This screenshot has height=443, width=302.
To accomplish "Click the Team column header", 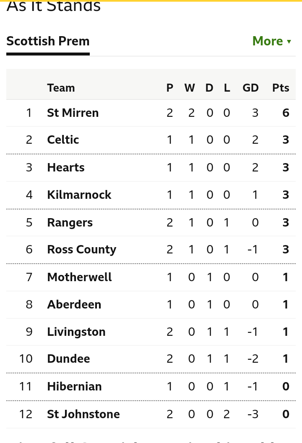I will click(x=61, y=88).
